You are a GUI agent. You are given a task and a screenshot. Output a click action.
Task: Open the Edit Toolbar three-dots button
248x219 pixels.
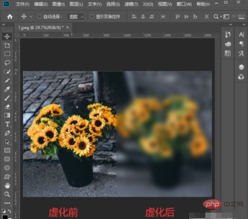[7, 203]
